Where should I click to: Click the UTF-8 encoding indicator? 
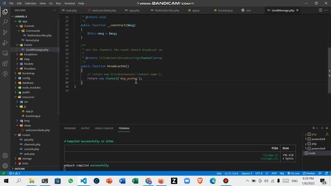coord(259,174)
